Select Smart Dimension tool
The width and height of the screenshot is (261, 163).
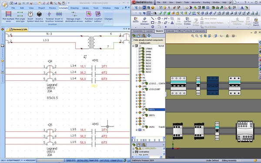(x=145, y=21)
